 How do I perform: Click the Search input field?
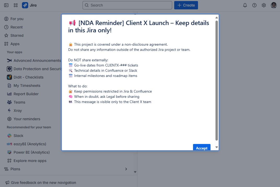click(x=127, y=5)
